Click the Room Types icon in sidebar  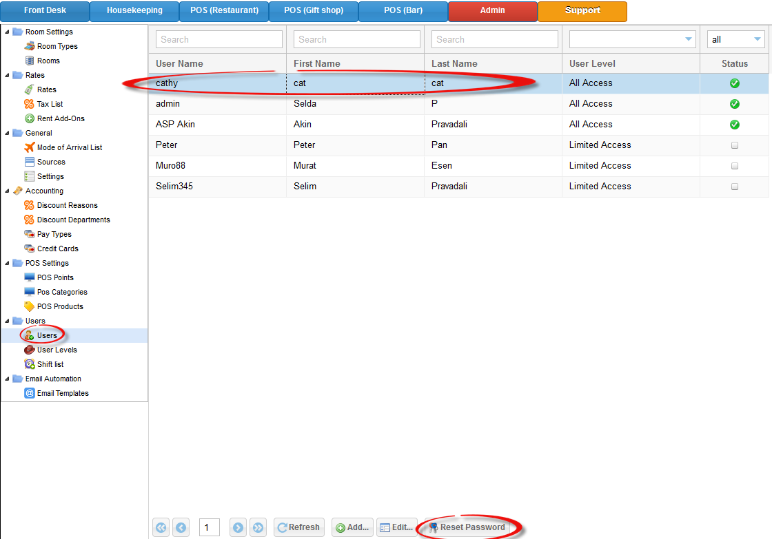[x=29, y=46]
